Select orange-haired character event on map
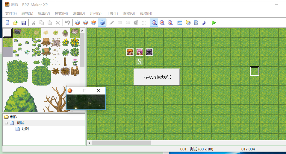 tap(130, 52)
